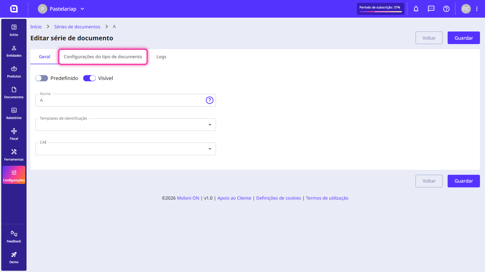Click the subscription period progress bar
Image resolution: width=485 pixels, height=272 pixels.
coord(380,12)
